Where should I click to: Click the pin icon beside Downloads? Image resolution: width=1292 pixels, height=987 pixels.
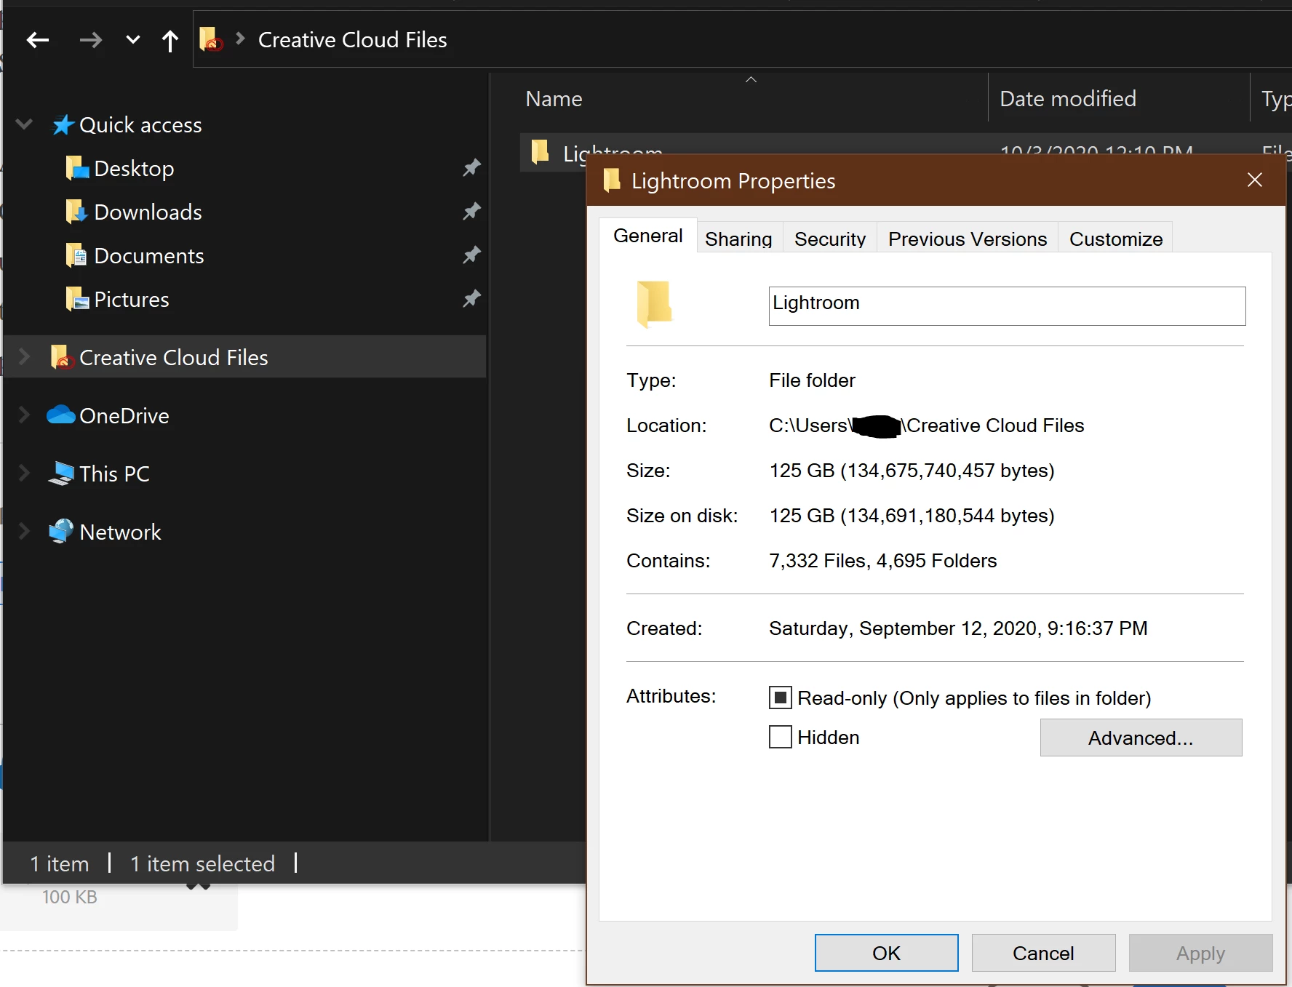point(471,212)
